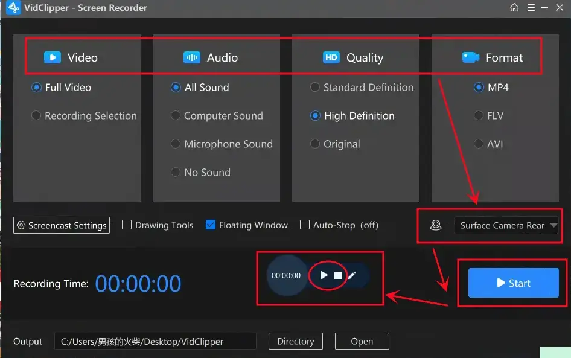Screen dimensions: 571x358
Task: Open the hamburger menu icon
Action: 531,7
